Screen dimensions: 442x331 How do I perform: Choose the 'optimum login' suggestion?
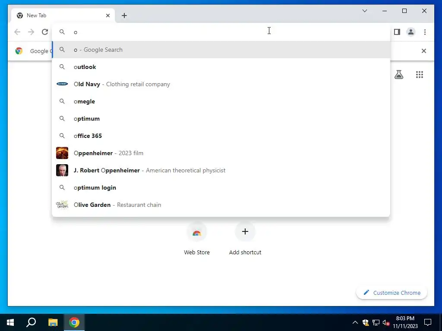coord(221,187)
